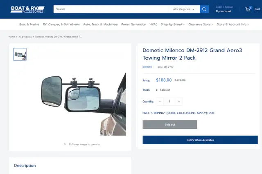Click the FREE SHIPPING notice text
The width and height of the screenshot is (262, 174).
[x=178, y=113]
